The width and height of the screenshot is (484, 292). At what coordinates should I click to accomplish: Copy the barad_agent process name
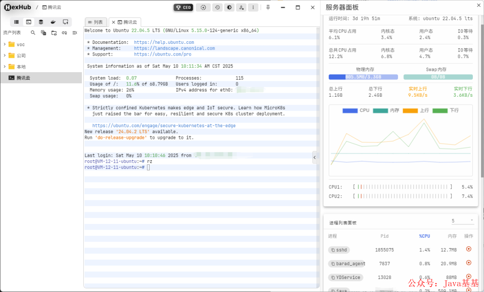point(333,264)
